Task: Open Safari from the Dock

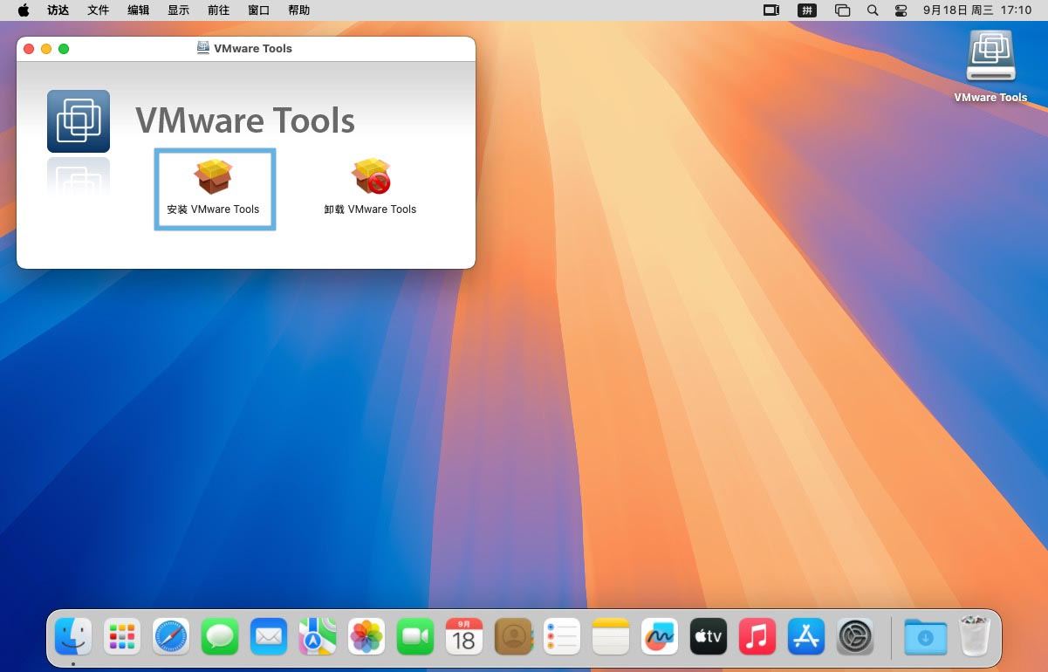Action: 171,637
